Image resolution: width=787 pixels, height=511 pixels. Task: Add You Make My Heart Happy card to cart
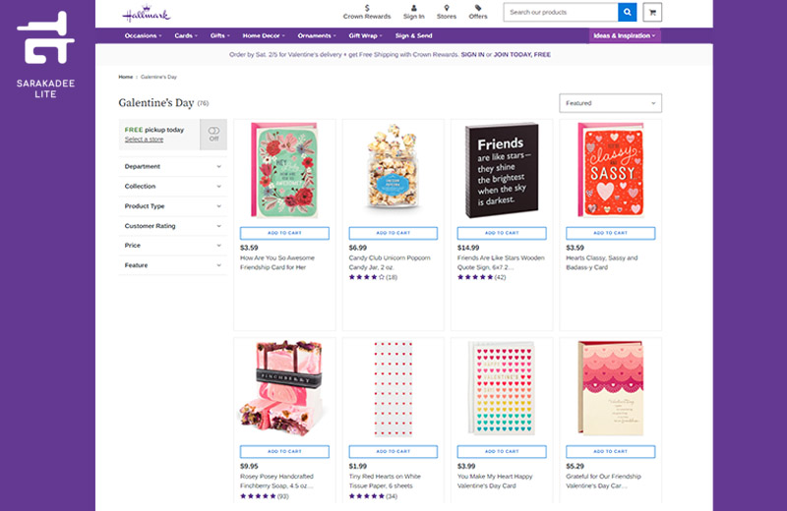point(502,452)
